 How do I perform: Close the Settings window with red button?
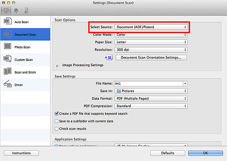click(3, 3)
